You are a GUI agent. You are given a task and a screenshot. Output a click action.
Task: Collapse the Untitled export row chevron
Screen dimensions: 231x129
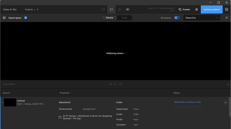(x=2, y=102)
